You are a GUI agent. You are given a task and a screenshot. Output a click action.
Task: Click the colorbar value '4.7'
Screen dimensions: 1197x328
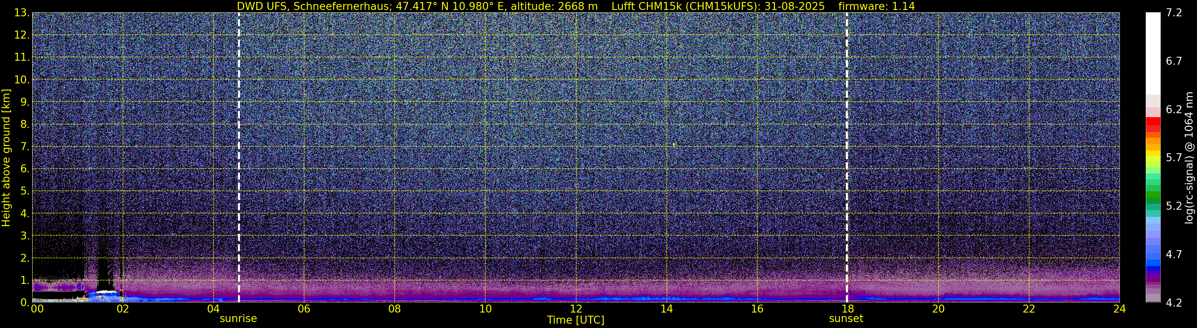pyautogui.click(x=1174, y=255)
